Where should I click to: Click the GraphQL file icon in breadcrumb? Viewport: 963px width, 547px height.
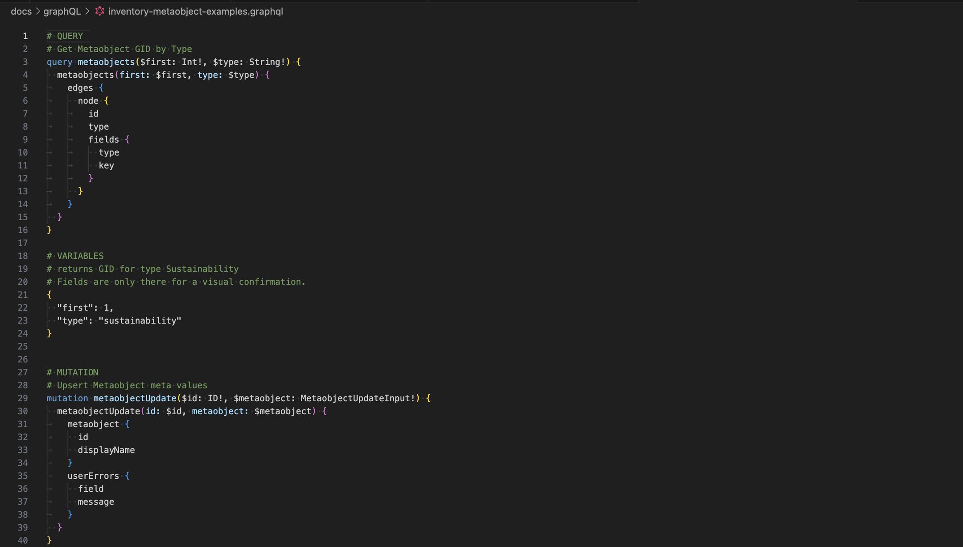point(100,11)
